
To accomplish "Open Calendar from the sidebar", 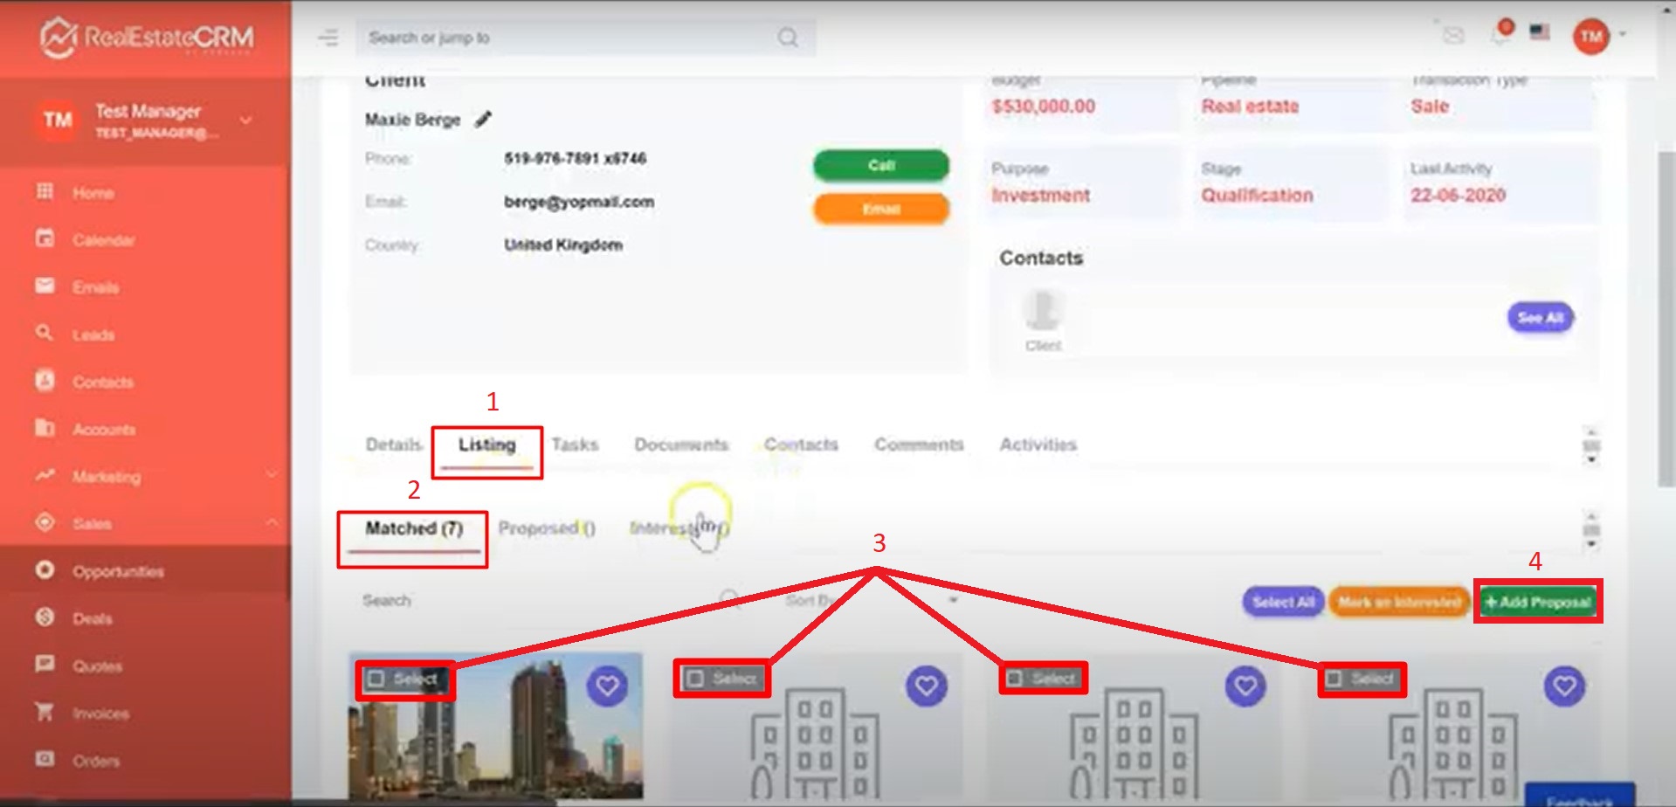I will 103,240.
